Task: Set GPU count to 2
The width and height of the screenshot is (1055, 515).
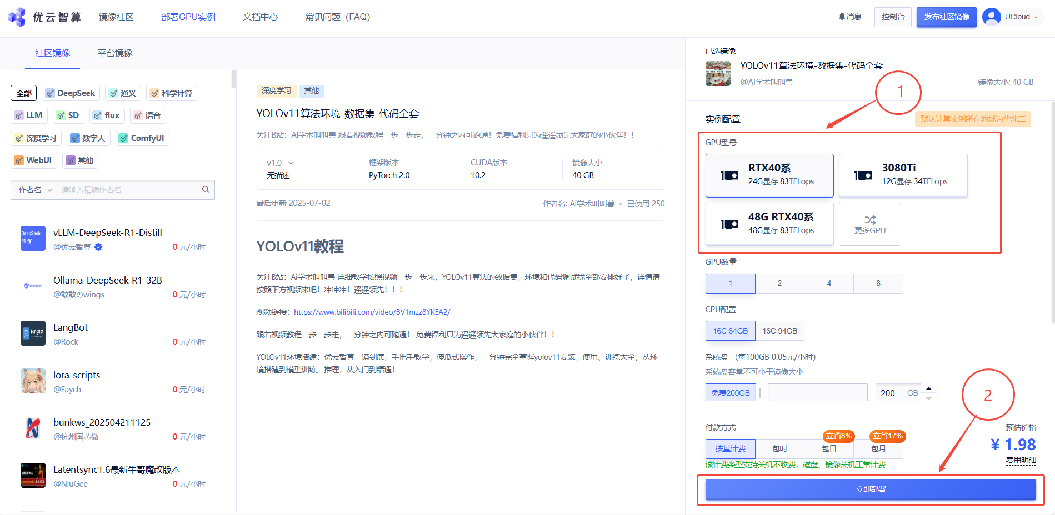Action: click(x=779, y=284)
